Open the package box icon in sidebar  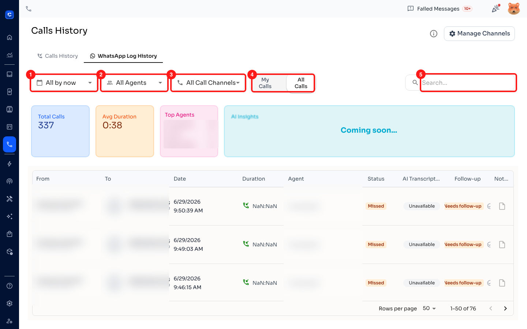click(10, 252)
